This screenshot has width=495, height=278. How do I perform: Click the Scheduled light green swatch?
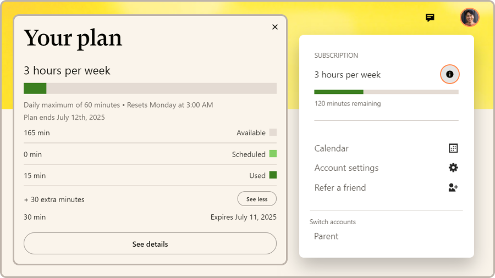pos(273,154)
